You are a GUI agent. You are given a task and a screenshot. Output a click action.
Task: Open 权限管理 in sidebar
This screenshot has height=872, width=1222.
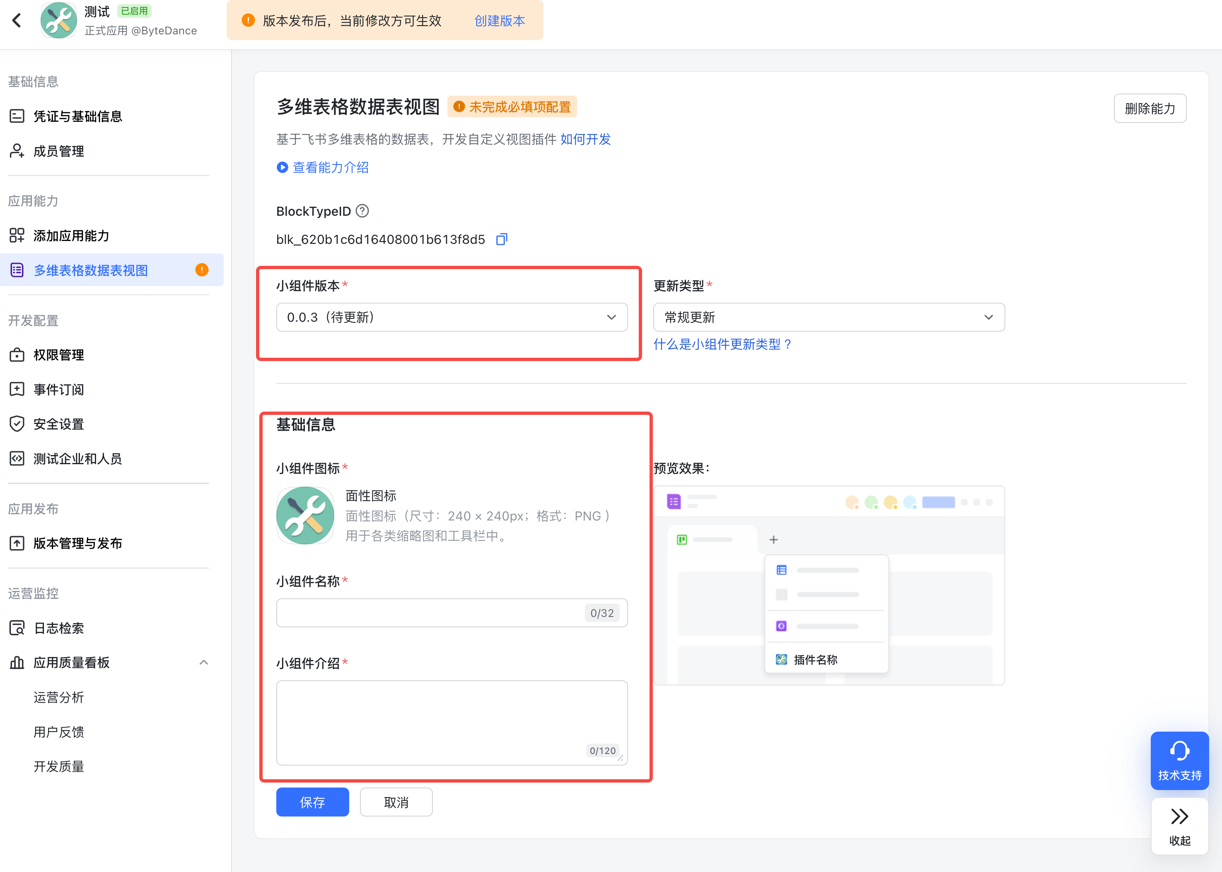point(58,355)
